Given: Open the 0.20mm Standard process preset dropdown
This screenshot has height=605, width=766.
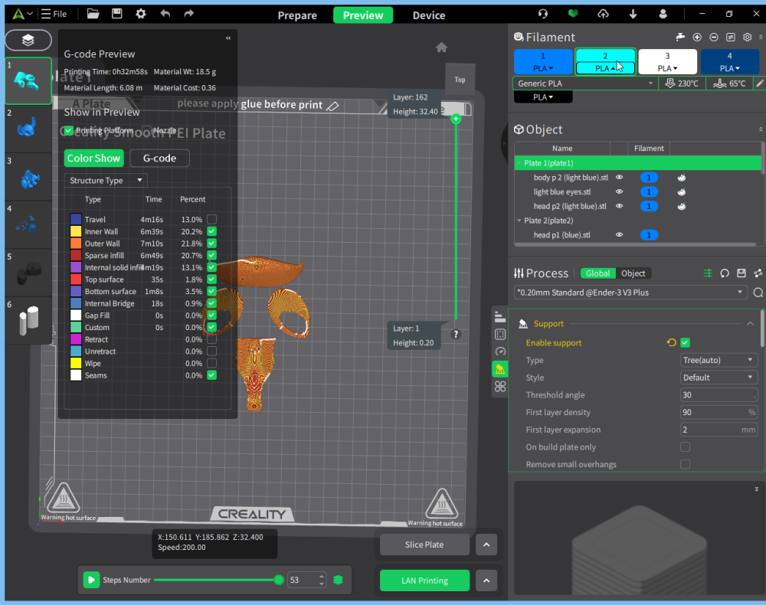Looking at the screenshot, I should pos(630,293).
